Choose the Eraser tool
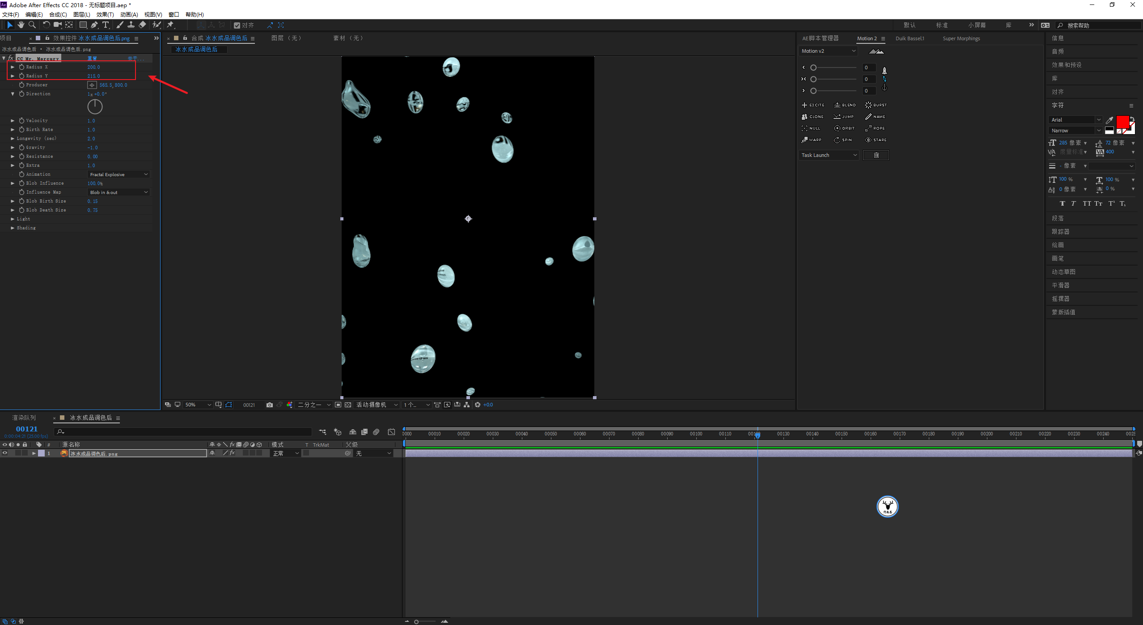The image size is (1143, 625). coord(142,25)
